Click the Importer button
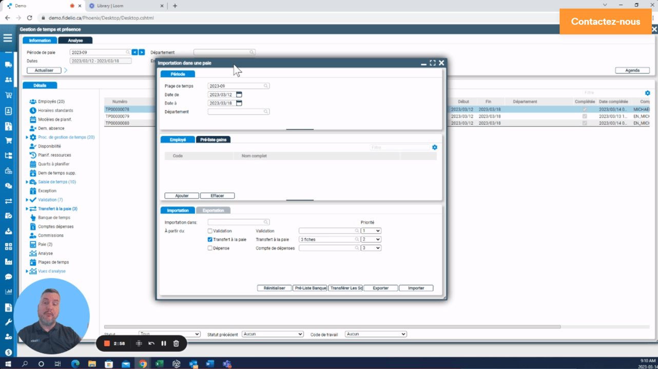The height and width of the screenshot is (369, 658). [416, 288]
